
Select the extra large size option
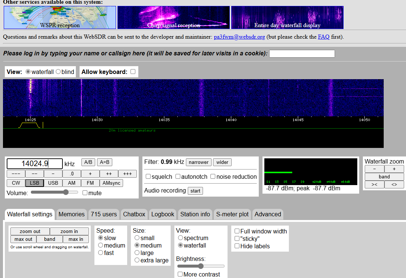point(137,260)
